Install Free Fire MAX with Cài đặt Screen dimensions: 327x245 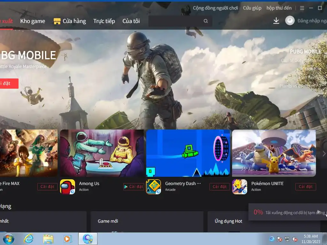[47, 187]
